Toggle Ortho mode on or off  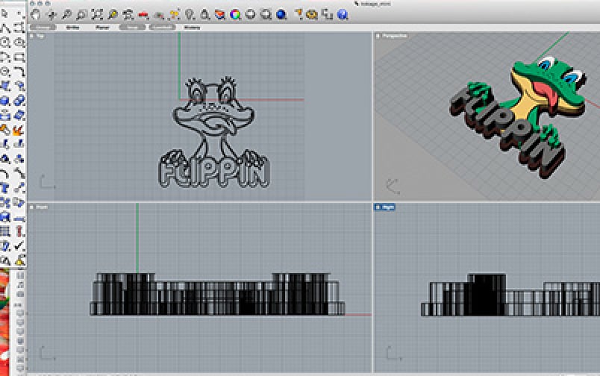(73, 27)
